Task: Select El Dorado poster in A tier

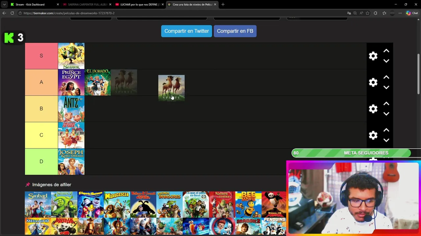Action: (x=98, y=82)
